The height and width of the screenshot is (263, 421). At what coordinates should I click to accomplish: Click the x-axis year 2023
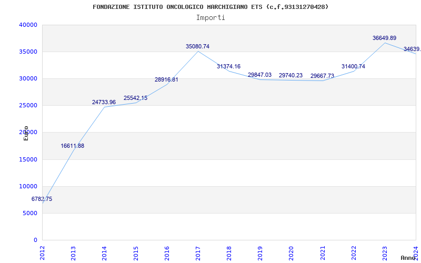pyautogui.click(x=385, y=253)
